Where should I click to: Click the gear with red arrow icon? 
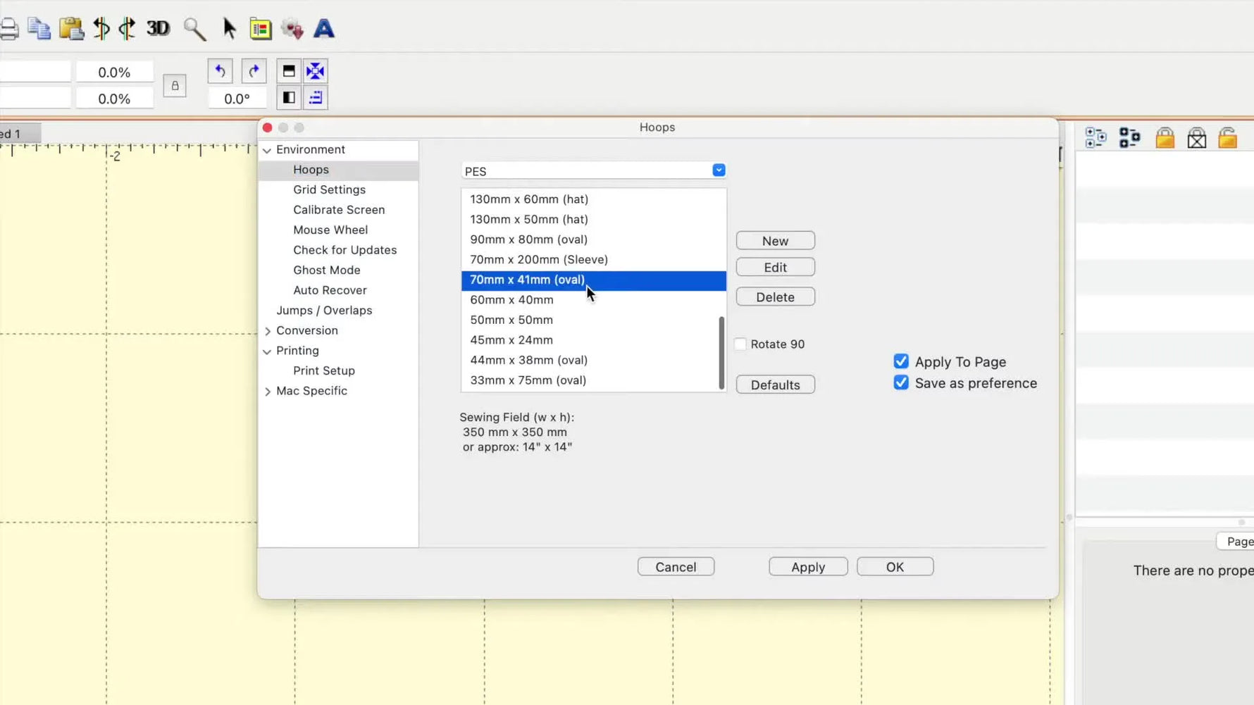coord(292,29)
